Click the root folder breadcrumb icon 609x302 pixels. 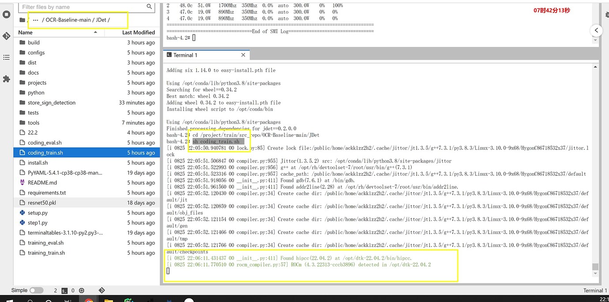(x=22, y=20)
